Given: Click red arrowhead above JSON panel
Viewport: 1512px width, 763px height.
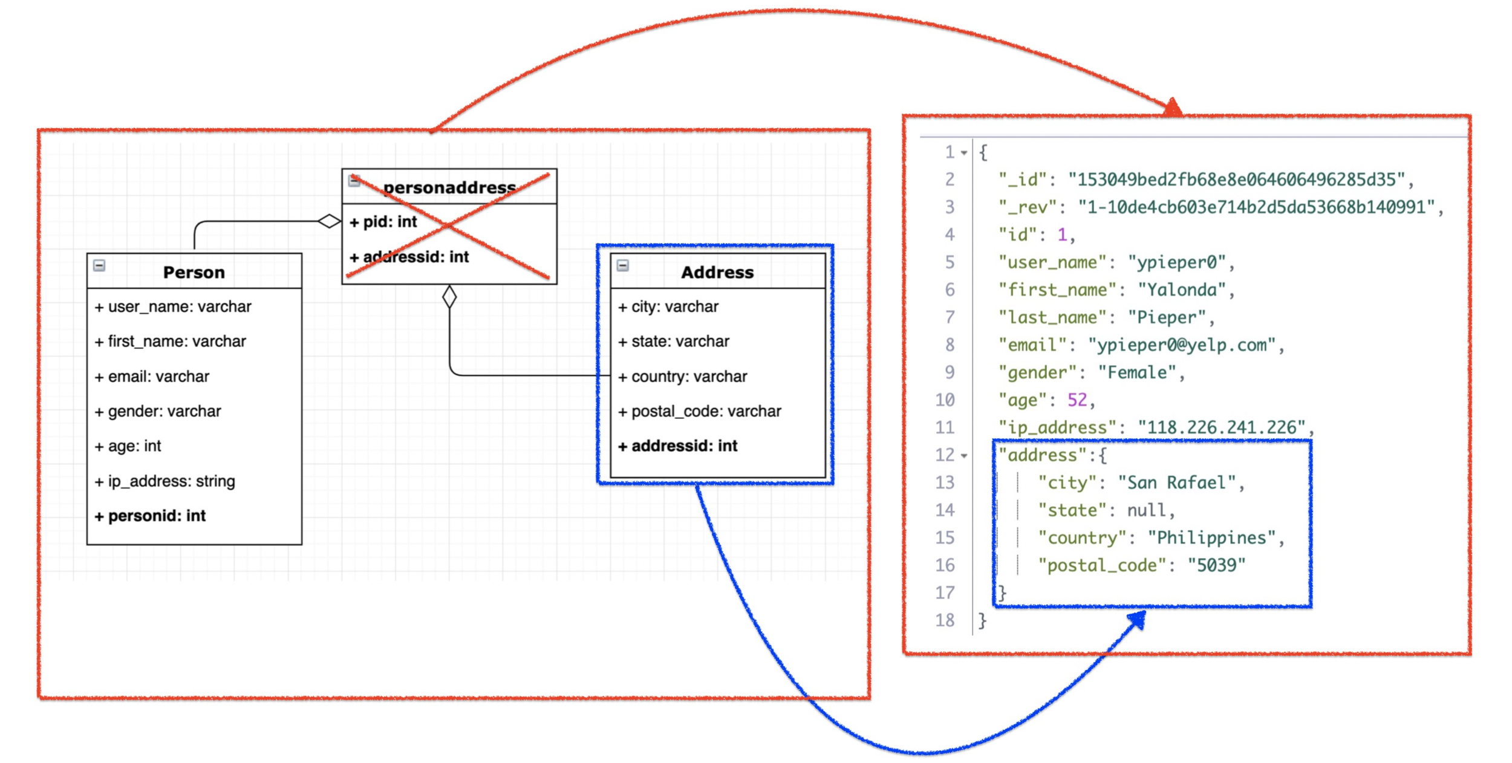Looking at the screenshot, I should click(x=1172, y=108).
